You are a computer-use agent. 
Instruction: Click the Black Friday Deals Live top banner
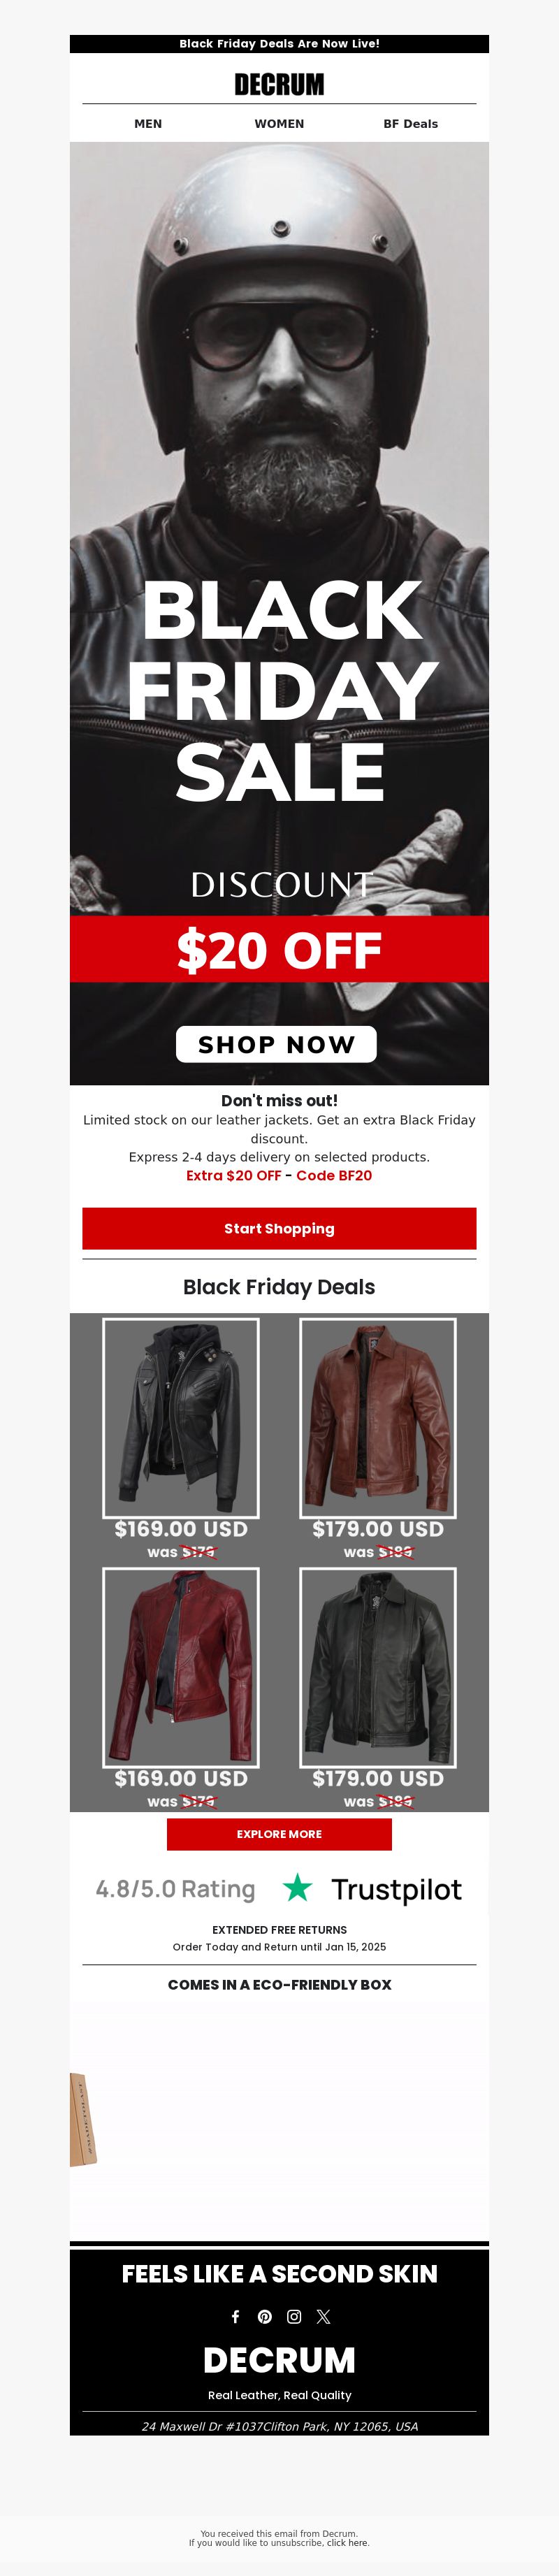279,44
